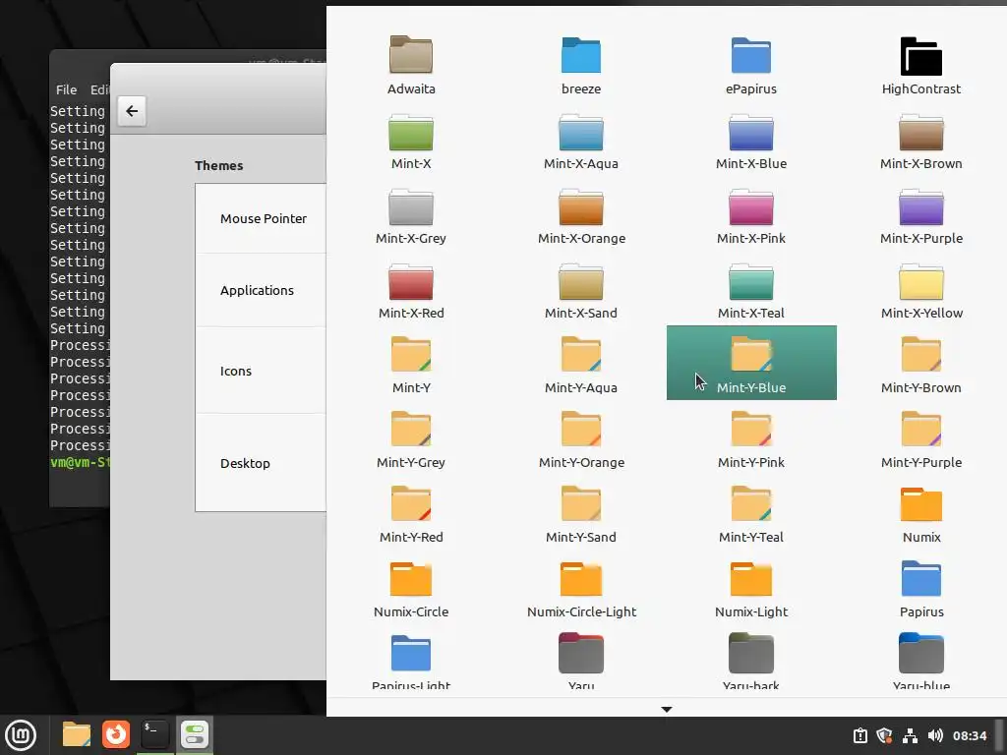Select the Mint-Y-Orange icon theme
1007x755 pixels.
pos(581,438)
